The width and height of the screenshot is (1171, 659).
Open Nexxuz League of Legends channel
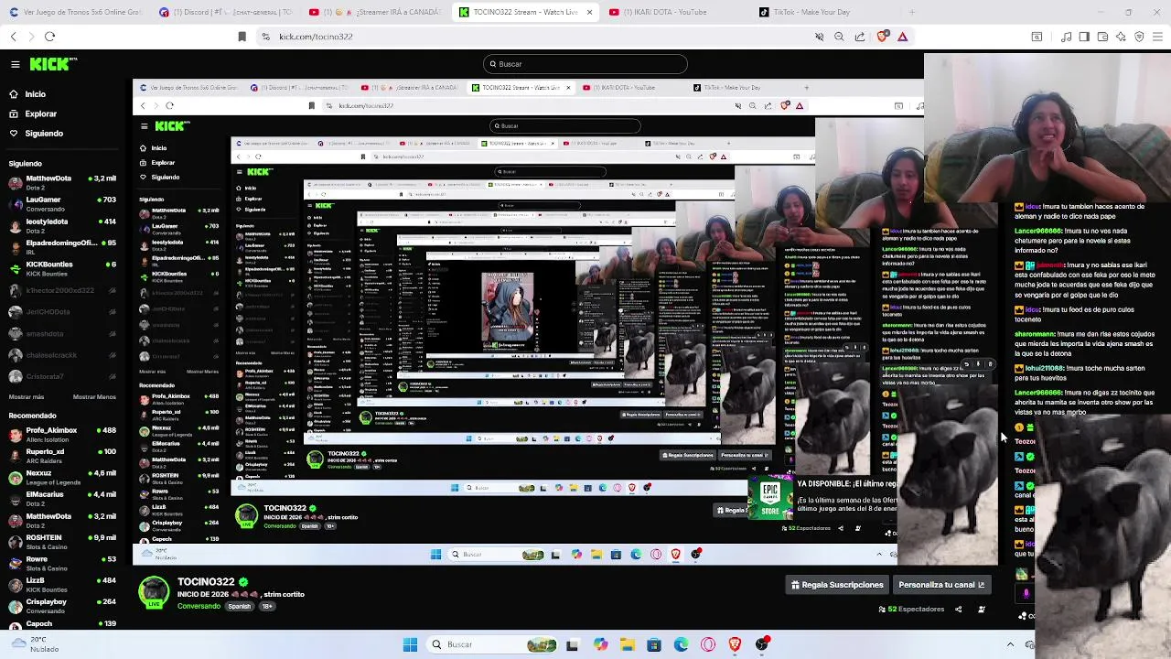tap(62, 477)
